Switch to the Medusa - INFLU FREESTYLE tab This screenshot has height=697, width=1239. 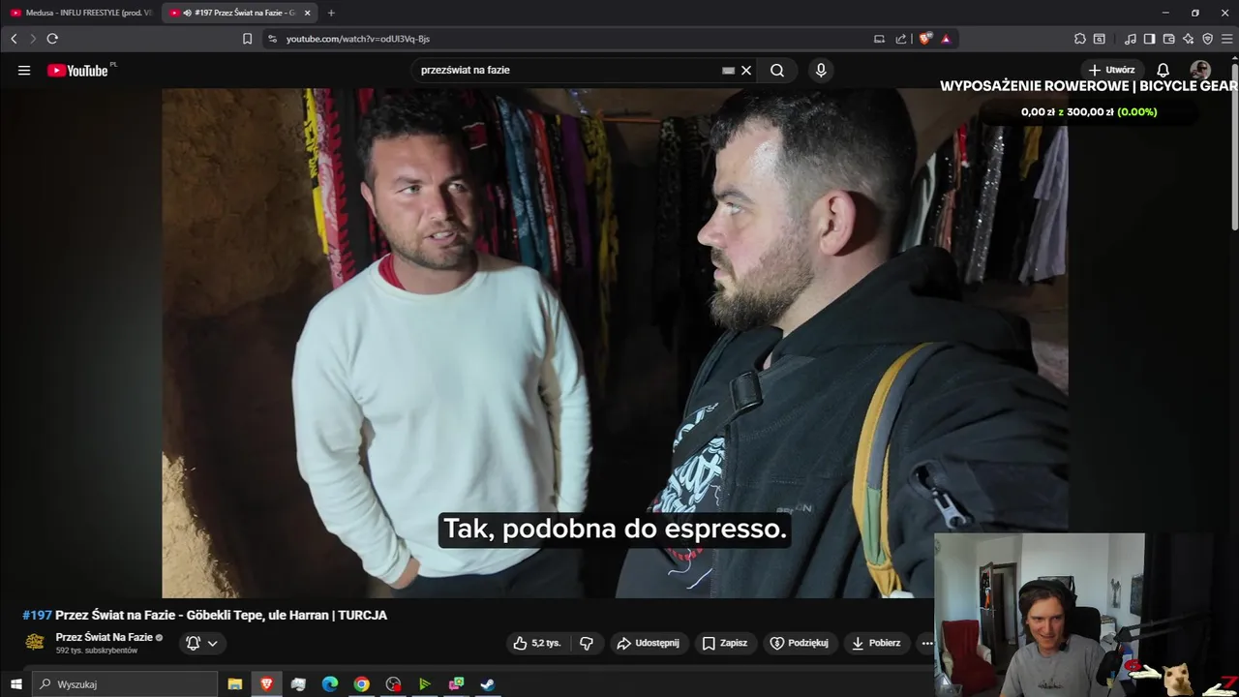pyautogui.click(x=81, y=13)
